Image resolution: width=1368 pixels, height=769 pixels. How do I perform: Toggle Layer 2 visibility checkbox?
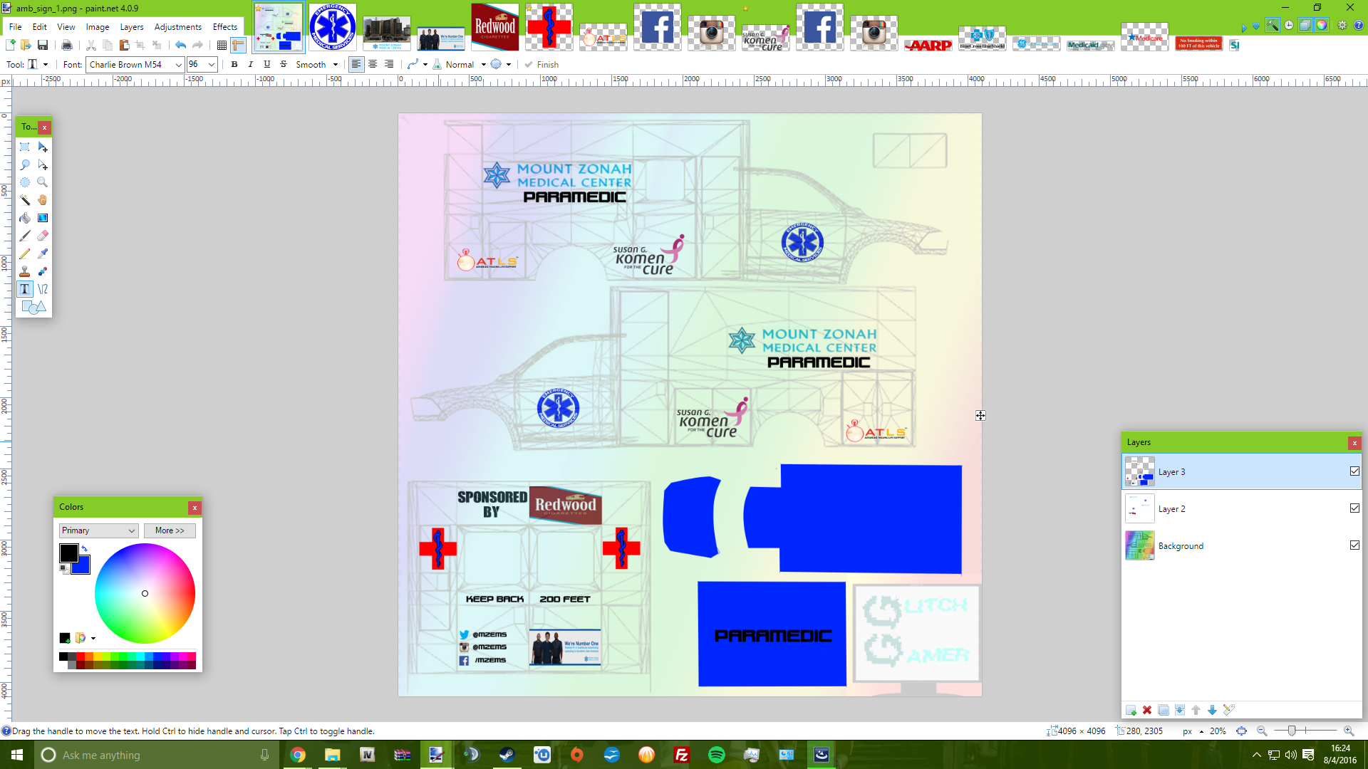[1354, 508]
